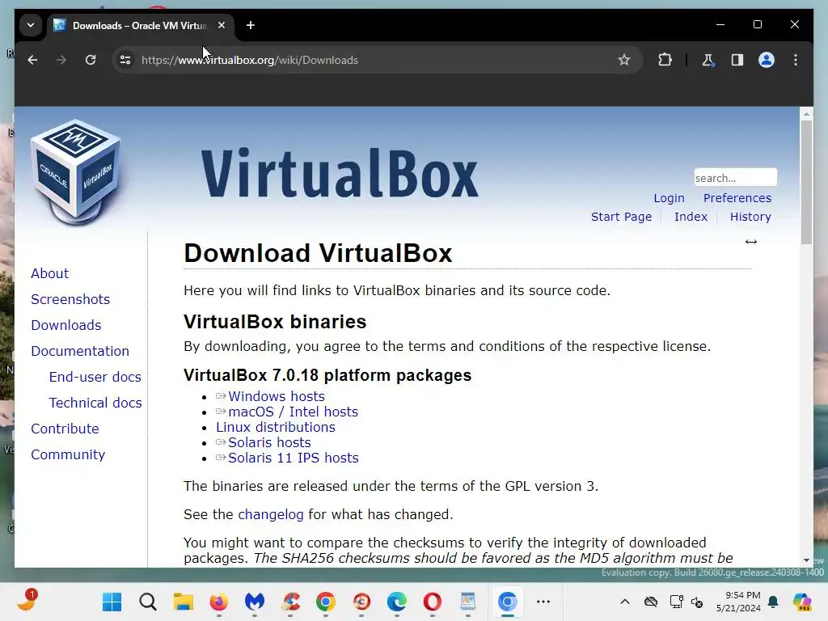The width and height of the screenshot is (828, 621).
Task: Open the Login link
Action: tap(669, 198)
